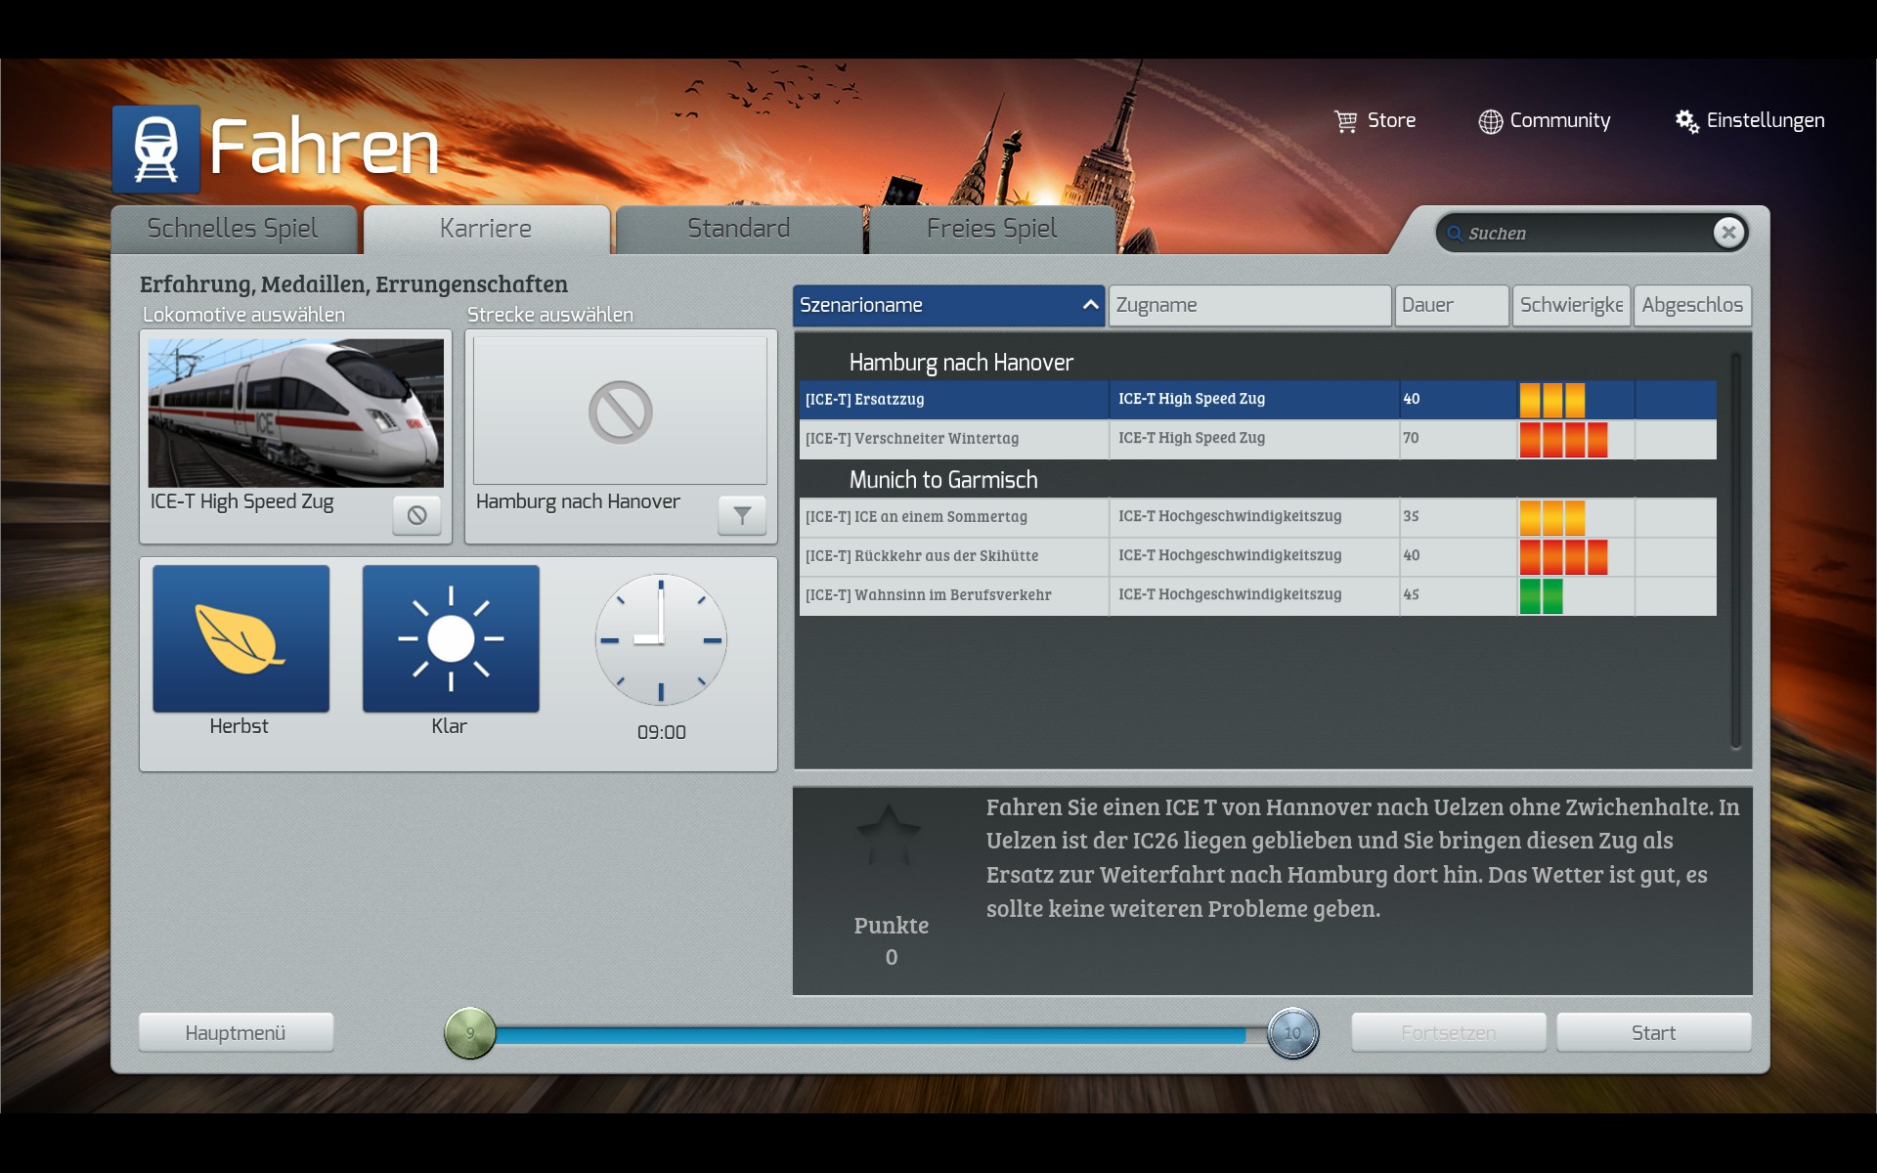Click the experience level progress bar
1877x1173 pixels.
coord(880,1034)
